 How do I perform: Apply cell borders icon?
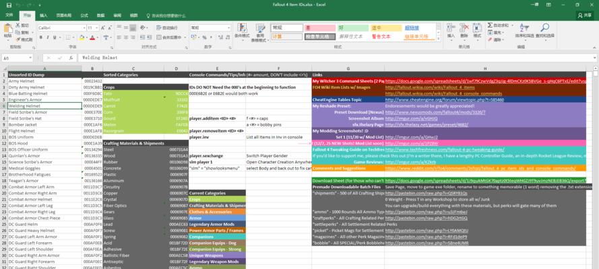point(68,38)
